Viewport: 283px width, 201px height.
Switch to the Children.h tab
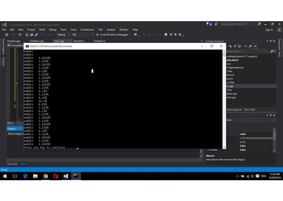pos(99,41)
